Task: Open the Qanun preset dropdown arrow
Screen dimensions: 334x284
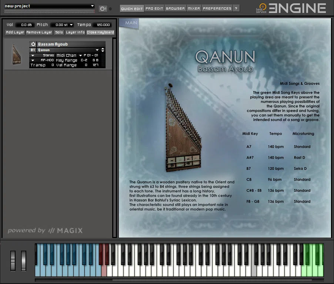Action: point(97,50)
